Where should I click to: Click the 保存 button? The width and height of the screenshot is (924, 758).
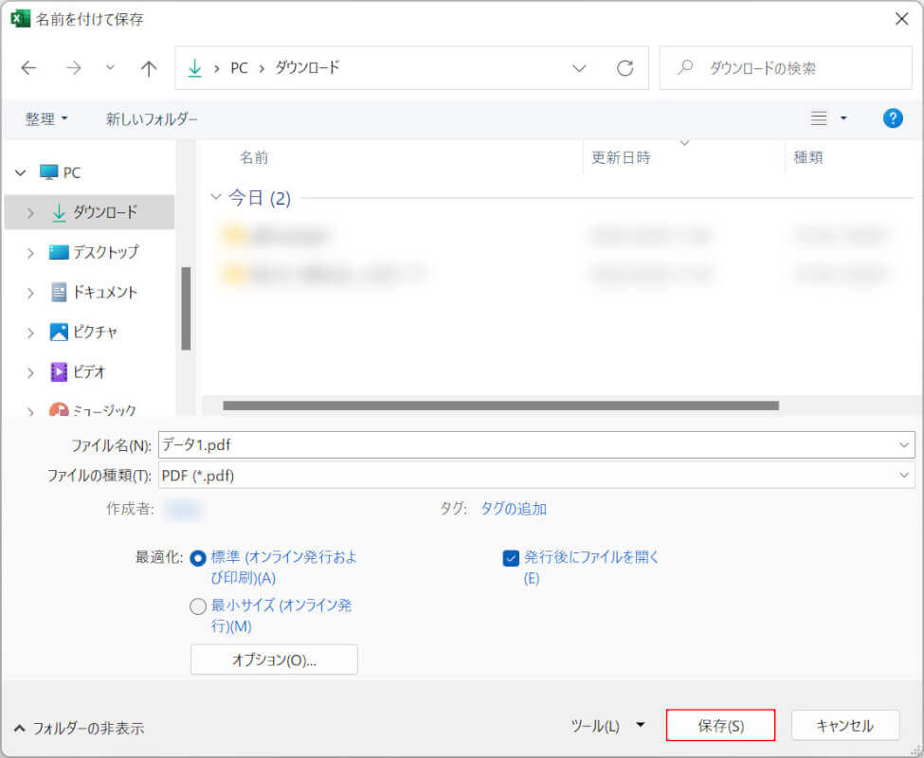pyautogui.click(x=720, y=726)
